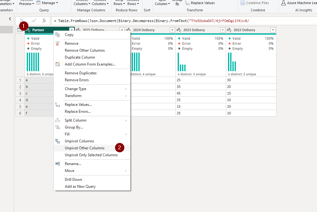Expand the Transform submenu
Viewport: 317px width, 212px height.
126,96
